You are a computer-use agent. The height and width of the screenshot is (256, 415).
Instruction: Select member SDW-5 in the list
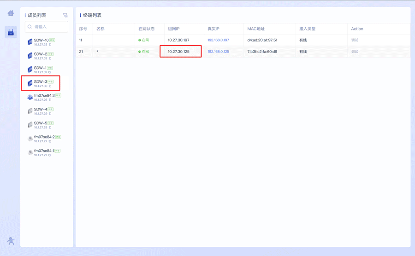coord(41,123)
